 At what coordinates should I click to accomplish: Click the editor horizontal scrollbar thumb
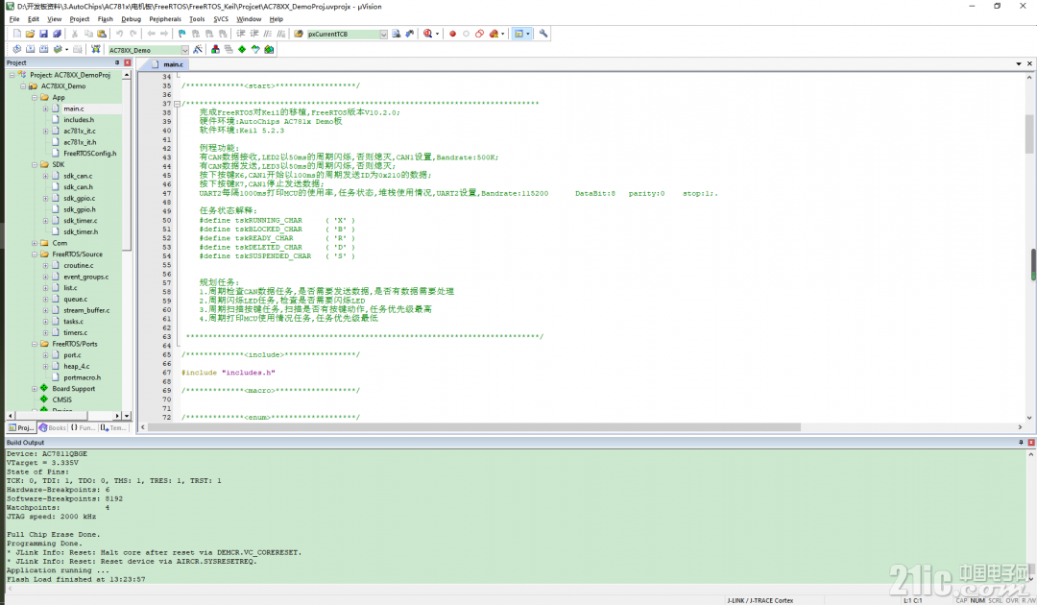(473, 427)
